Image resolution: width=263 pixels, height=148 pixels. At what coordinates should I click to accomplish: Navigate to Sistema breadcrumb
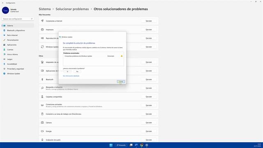point(45,9)
